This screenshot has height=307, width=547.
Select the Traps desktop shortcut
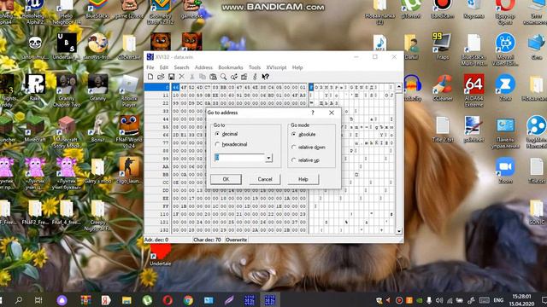click(x=442, y=47)
